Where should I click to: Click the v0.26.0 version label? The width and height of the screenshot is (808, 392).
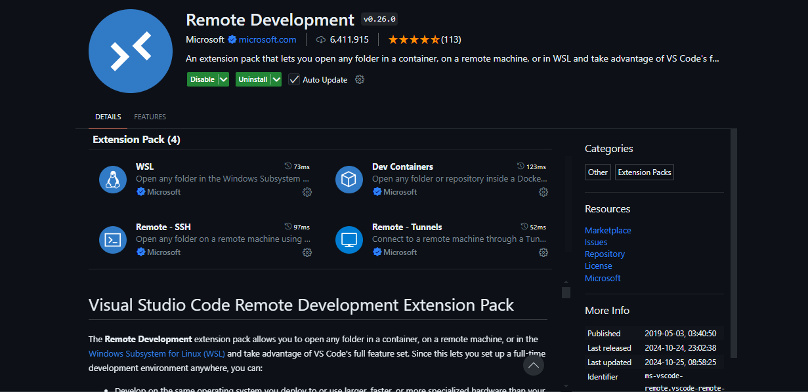point(379,19)
